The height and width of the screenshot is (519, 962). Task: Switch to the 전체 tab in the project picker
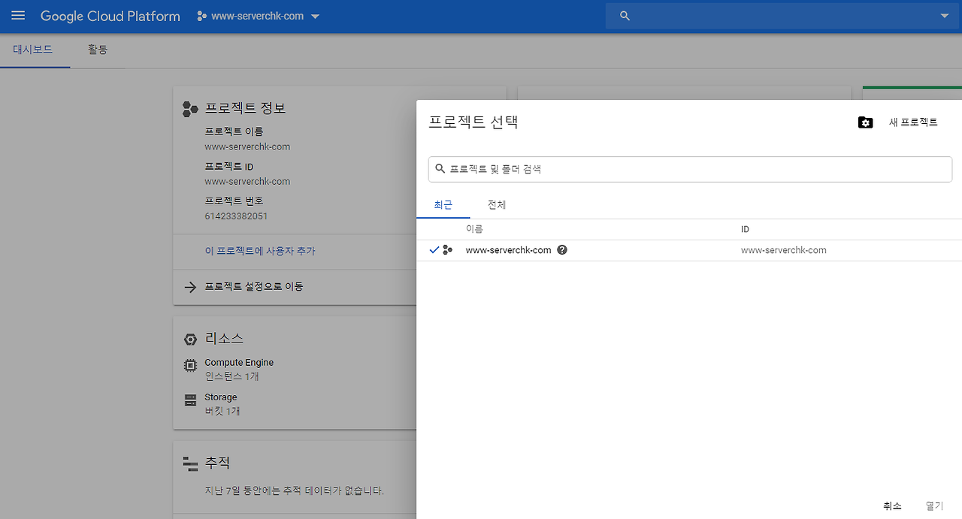pos(496,204)
